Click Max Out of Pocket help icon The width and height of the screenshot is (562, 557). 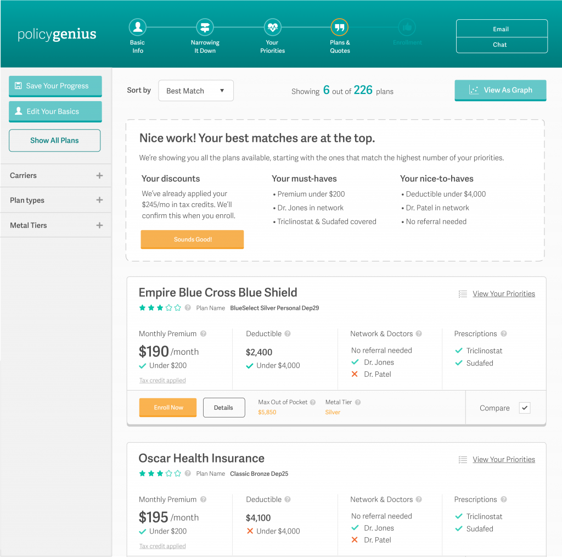pos(312,403)
